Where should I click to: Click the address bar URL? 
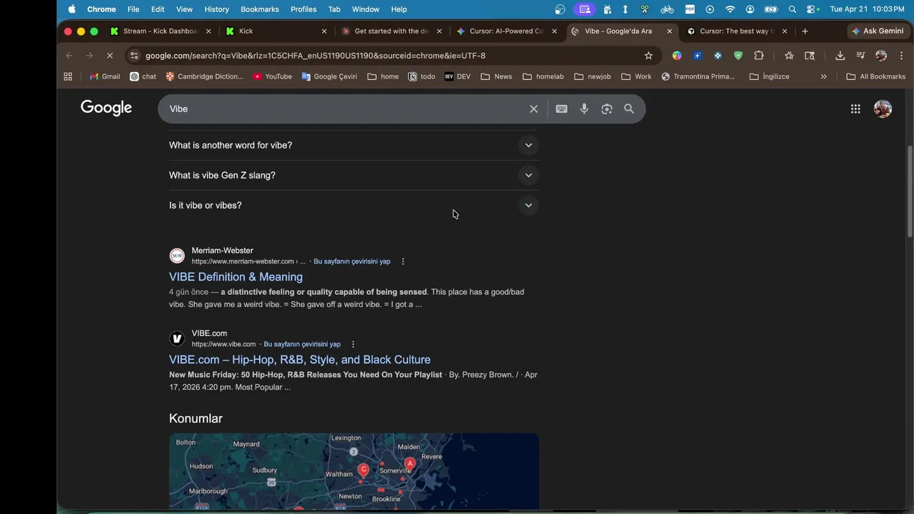pyautogui.click(x=316, y=56)
